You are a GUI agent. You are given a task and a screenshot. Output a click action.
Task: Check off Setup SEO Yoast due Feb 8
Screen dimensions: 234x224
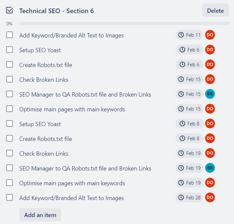click(10, 124)
